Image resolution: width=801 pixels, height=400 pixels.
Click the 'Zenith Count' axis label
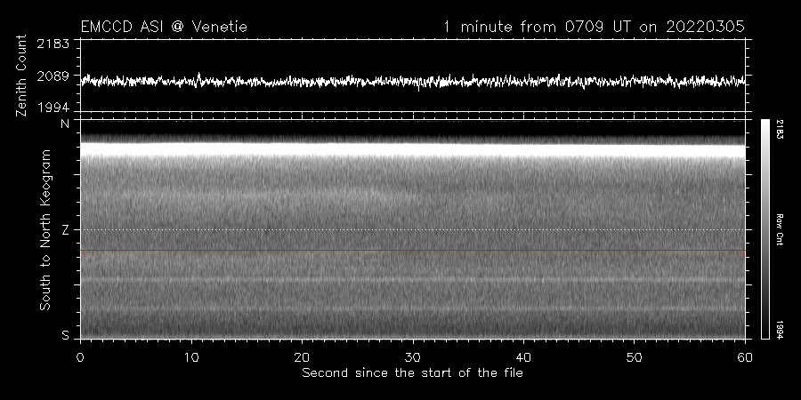coord(21,76)
